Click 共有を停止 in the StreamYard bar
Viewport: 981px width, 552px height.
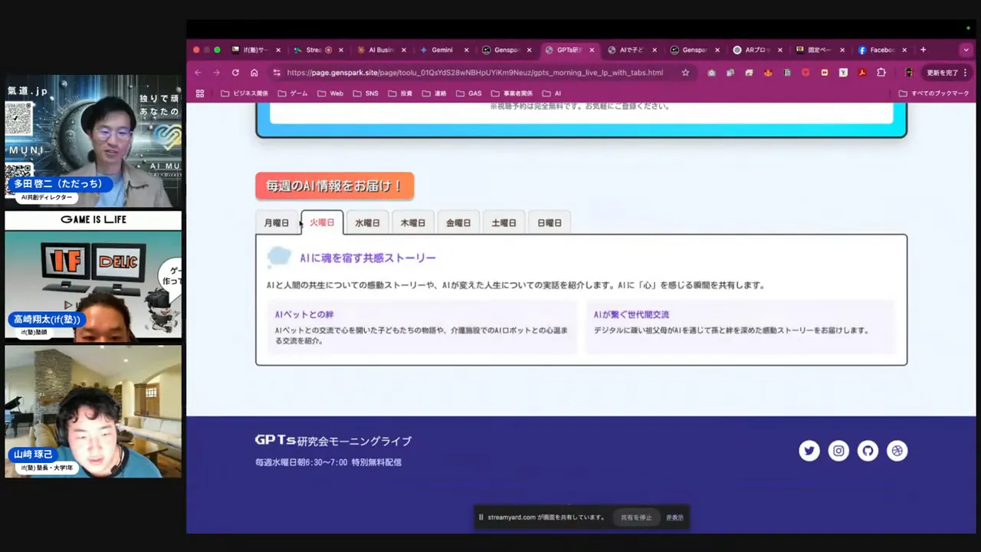coord(636,517)
